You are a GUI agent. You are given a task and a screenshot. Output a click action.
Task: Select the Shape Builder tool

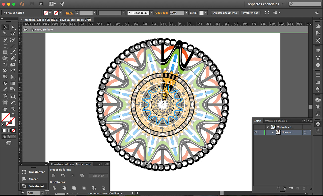(5, 77)
